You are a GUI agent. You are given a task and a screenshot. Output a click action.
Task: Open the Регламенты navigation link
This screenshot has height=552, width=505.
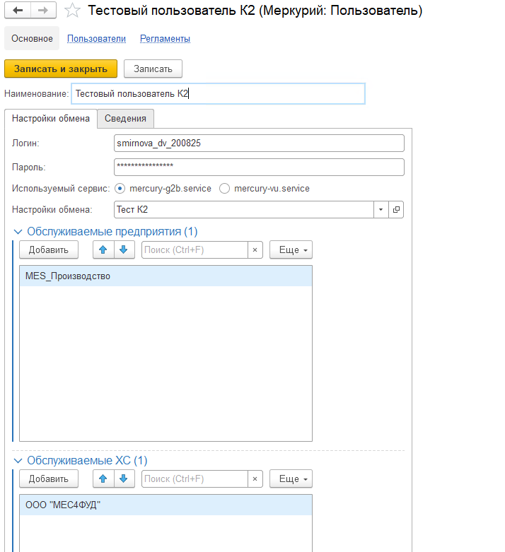point(165,39)
